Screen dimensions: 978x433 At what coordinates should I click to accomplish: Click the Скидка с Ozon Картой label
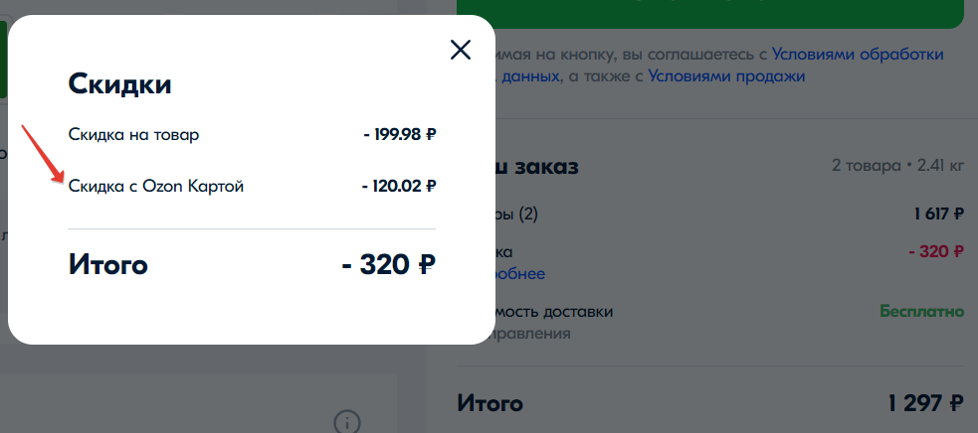pyautogui.click(x=155, y=186)
